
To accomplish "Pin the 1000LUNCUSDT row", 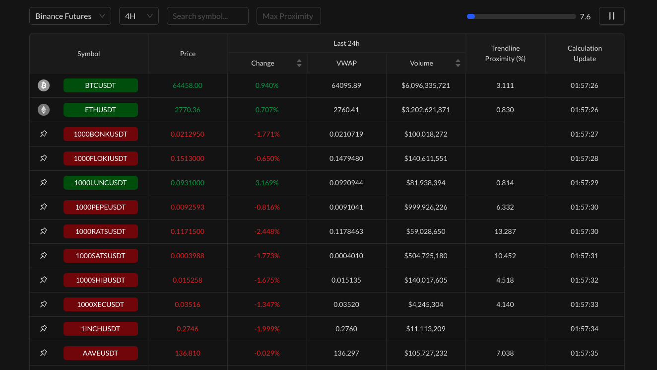I will [44, 183].
